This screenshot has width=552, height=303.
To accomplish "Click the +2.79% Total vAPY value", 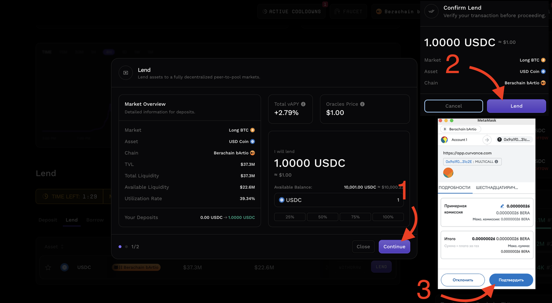I will (x=286, y=113).
